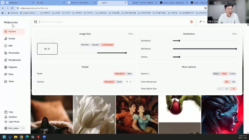This screenshot has width=249, height=140.
Task: Select Landscape image size
Action: pyautogui.click(x=107, y=45)
